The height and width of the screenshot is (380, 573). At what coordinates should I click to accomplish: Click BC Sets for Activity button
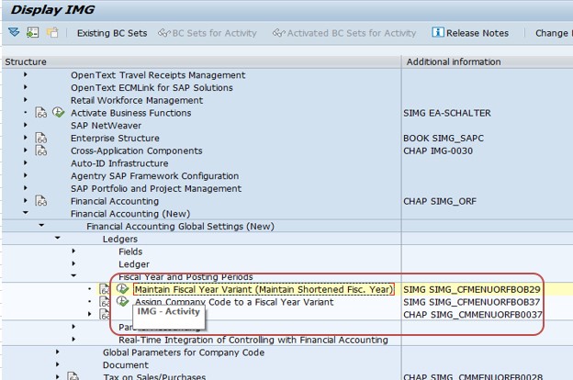click(208, 33)
